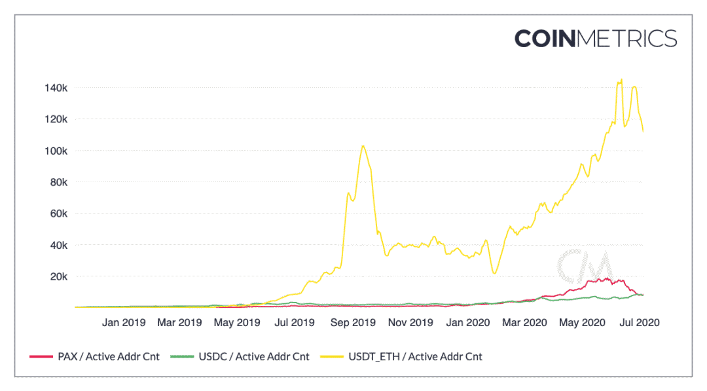707x391 pixels.
Task: Click the 20k y-axis label
Action: pyautogui.click(x=59, y=276)
